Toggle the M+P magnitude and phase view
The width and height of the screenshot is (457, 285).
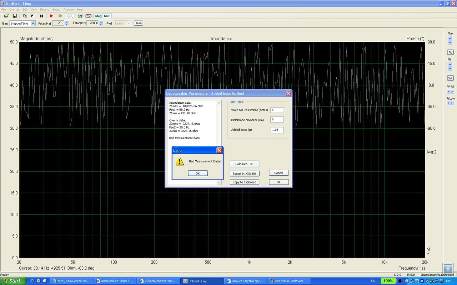click(x=107, y=16)
